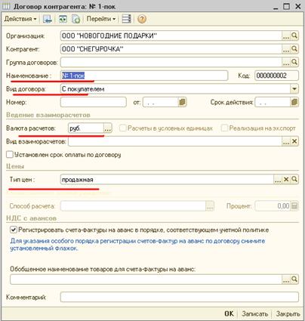
Task: Click ellipsis button next to Валюта расчетов
Action: pyautogui.click(x=108, y=128)
